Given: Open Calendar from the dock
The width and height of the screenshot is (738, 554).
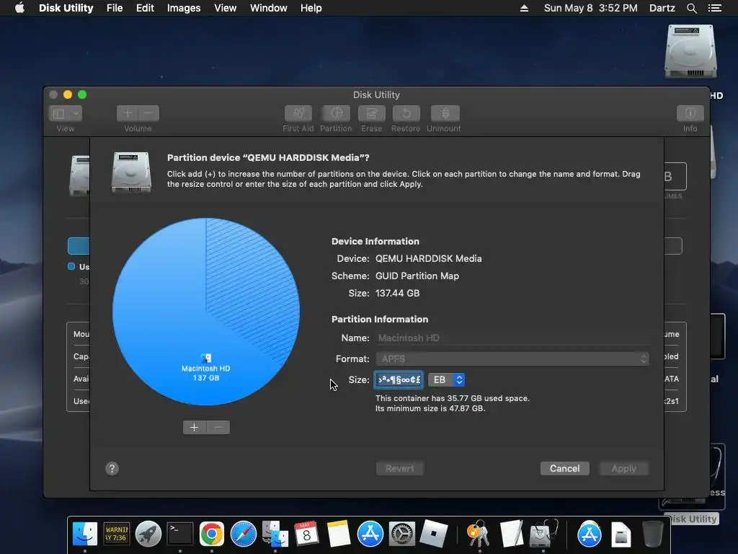Looking at the screenshot, I should 306,534.
